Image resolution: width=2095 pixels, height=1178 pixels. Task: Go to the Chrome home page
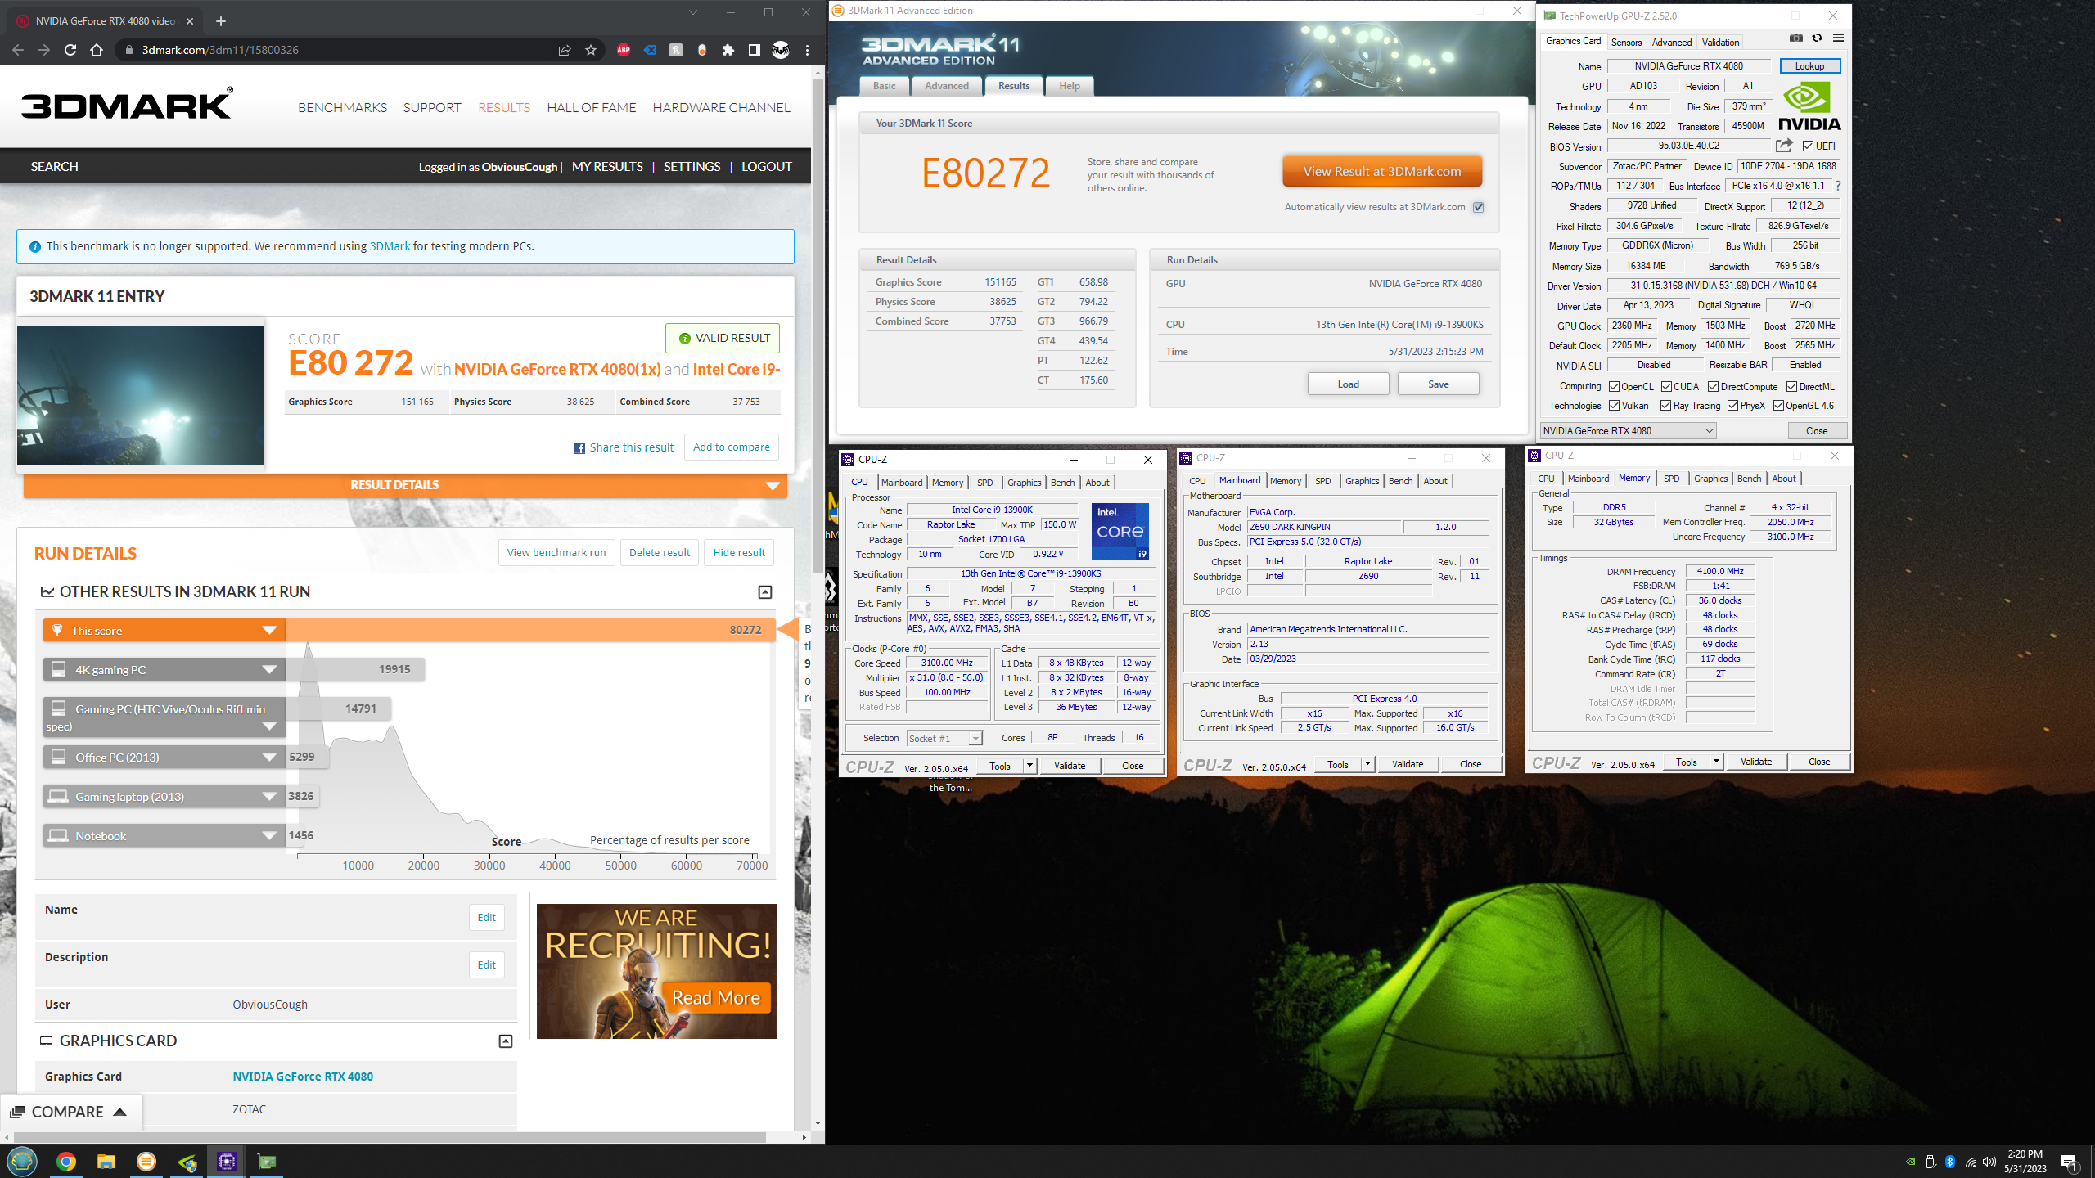pos(97,50)
